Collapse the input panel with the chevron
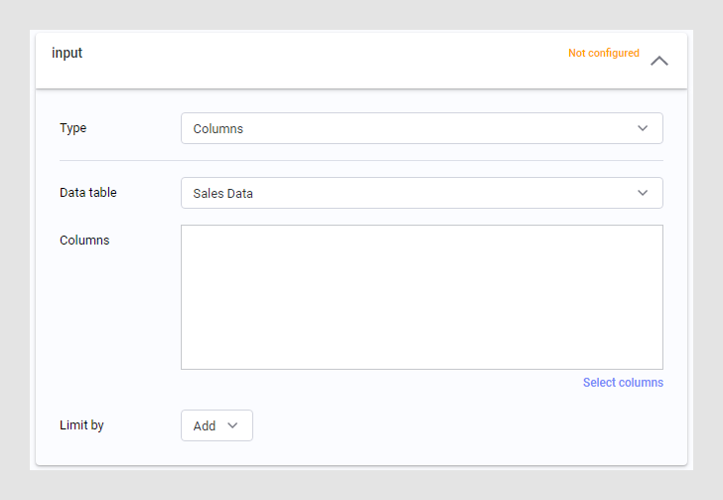The image size is (723, 500). 659,61
